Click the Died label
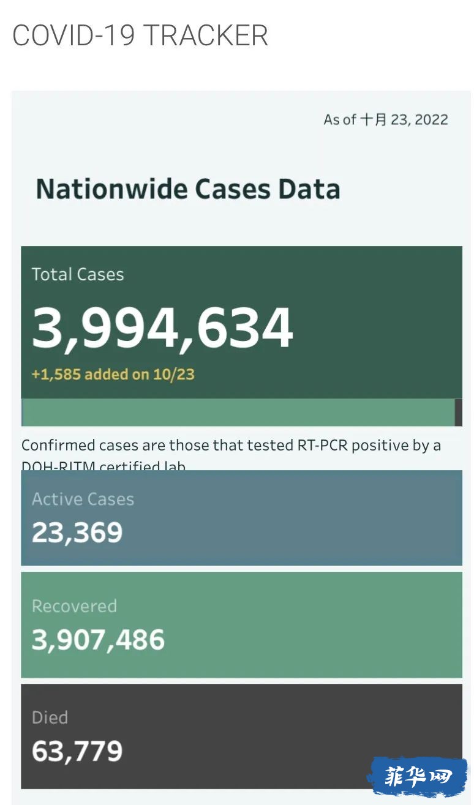 tap(50, 717)
